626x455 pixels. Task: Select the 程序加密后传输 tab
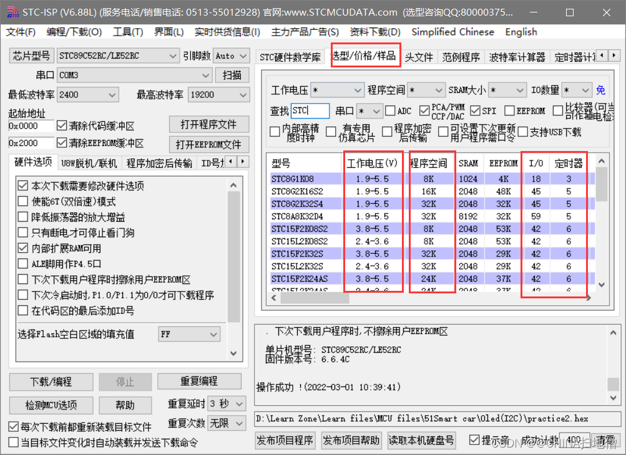[x=159, y=163]
